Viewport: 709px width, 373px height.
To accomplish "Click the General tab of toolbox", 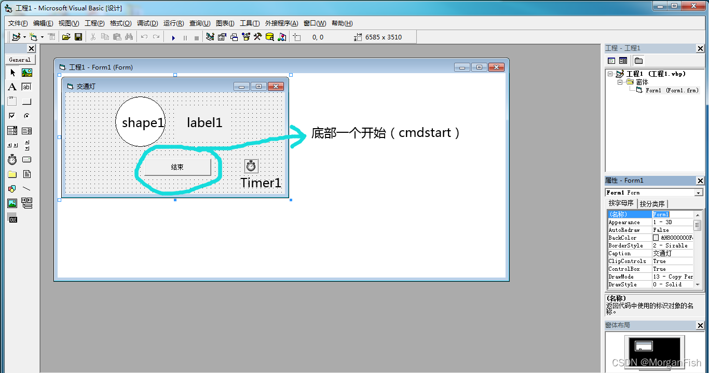I will point(20,60).
